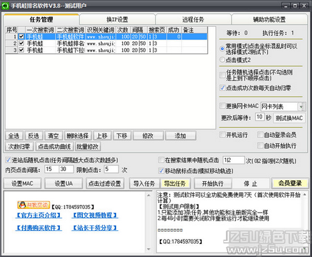Click the 导入任务 button
The height and width of the screenshot is (257, 312).
[144, 183]
